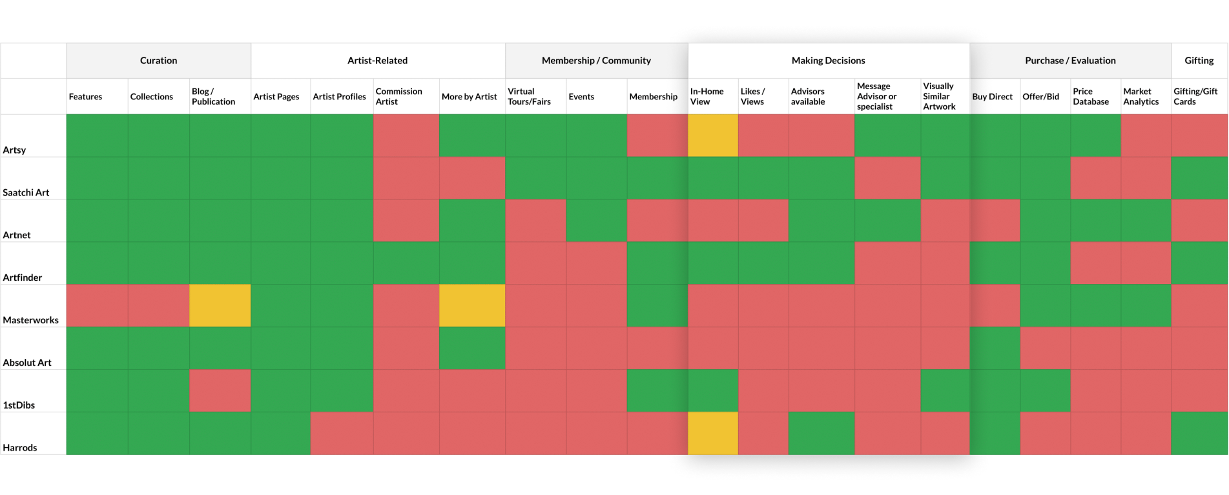Click Masterworks' yellow More by Artist cell
Image resolution: width=1229 pixels, height=495 pixels.
tap(472, 306)
